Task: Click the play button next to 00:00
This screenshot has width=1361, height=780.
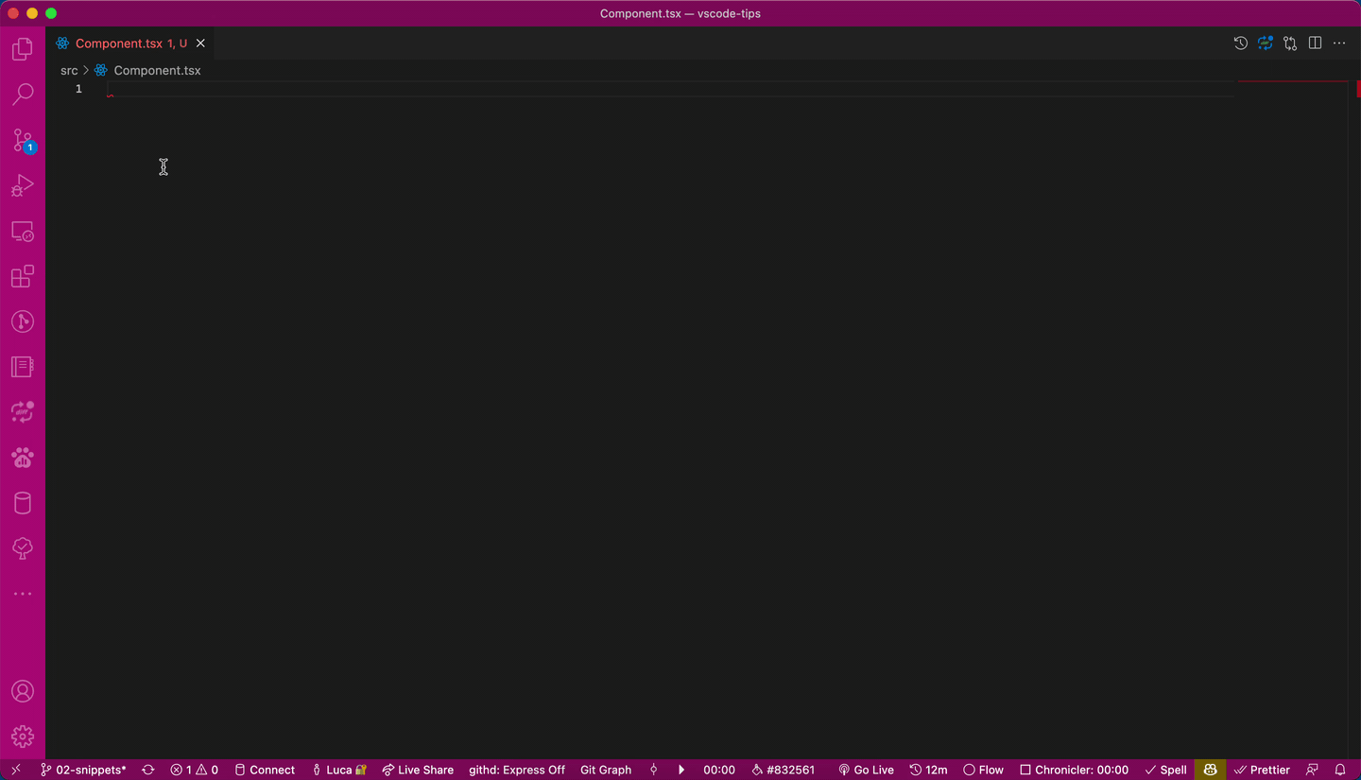Action: click(681, 770)
